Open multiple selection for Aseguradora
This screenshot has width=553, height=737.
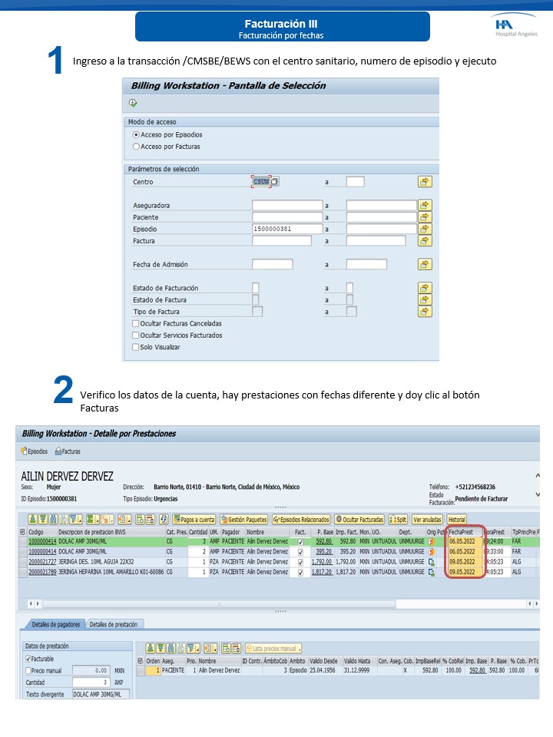pos(425,206)
